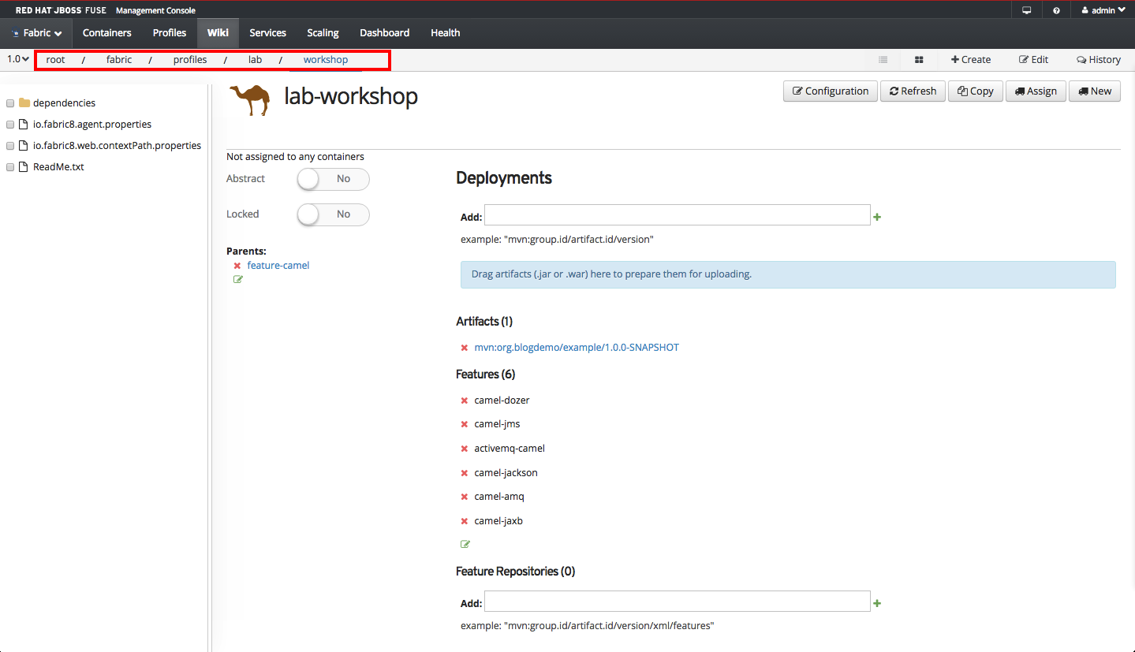
Task: Click the camel profile icon
Action: [x=250, y=100]
